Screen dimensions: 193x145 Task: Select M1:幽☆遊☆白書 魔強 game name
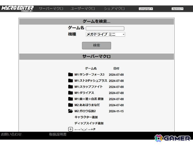89,99
